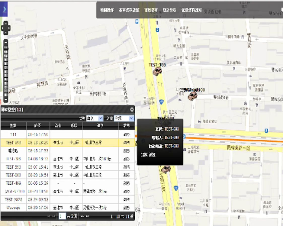The width and height of the screenshot is (283, 226).
Task: Go to the next page of the vehicle list
Action: [x=82, y=216]
